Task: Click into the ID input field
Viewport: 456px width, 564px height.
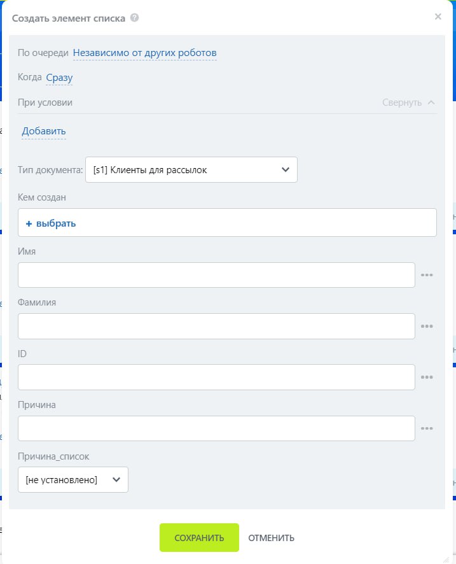Action: 216,377
